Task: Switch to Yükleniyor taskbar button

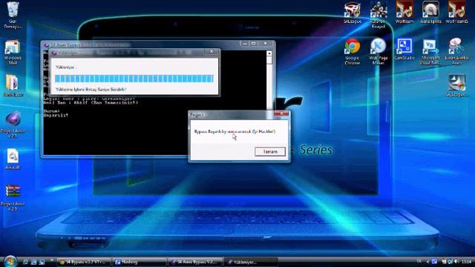Action: point(251,262)
